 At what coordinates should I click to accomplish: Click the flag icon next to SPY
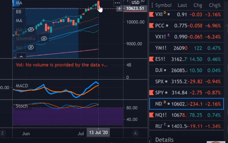(x=151, y=92)
